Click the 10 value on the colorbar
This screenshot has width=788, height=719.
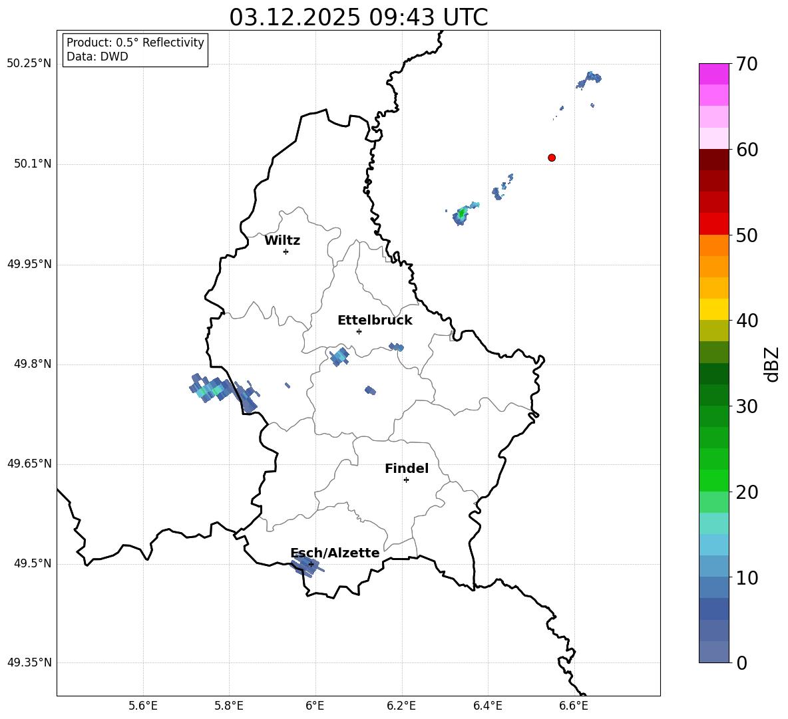click(747, 577)
